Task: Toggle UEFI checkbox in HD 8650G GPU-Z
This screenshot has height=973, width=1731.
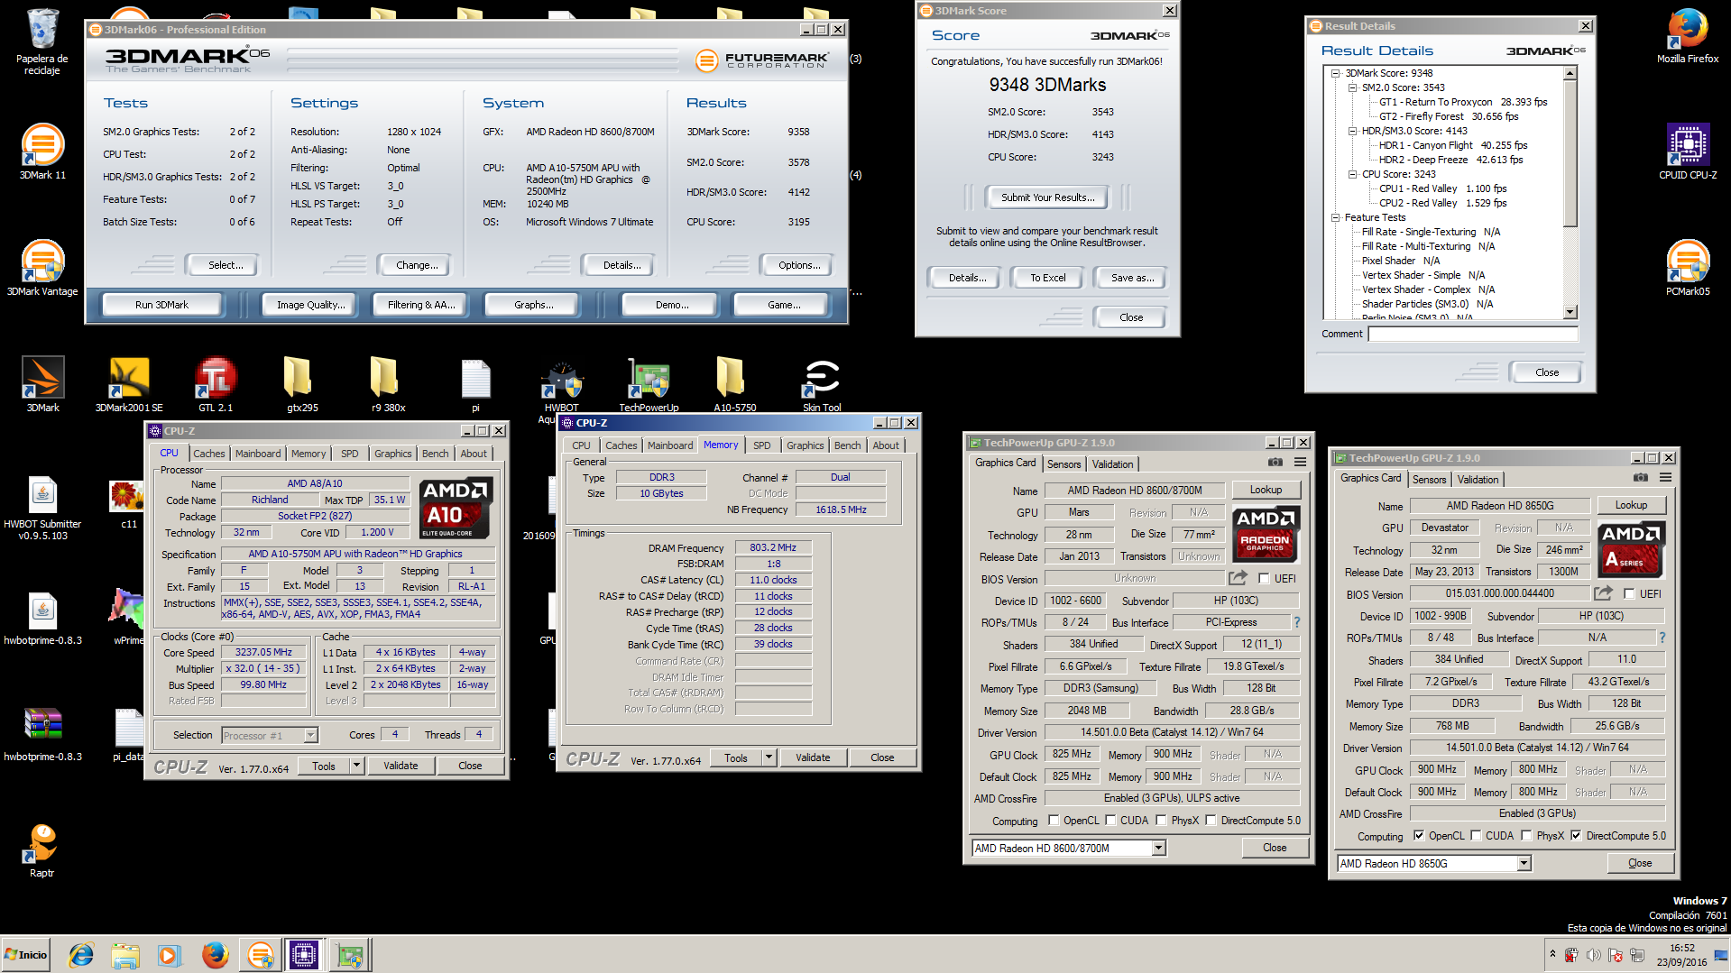Action: [1629, 594]
